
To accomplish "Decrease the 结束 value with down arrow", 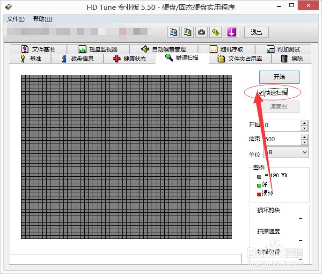I will pos(304,142).
